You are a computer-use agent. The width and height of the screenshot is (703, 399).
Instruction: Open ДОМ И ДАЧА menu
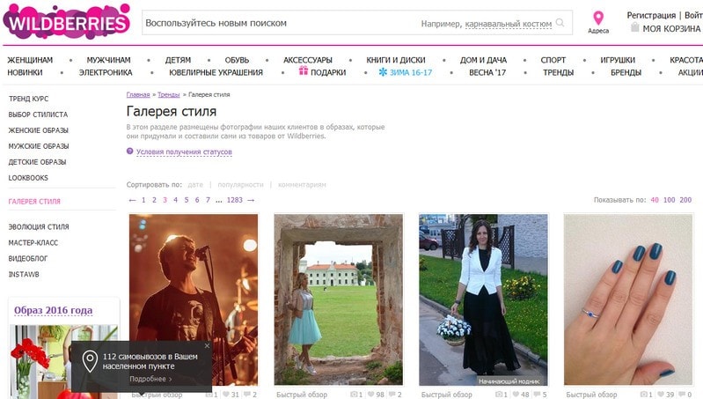[x=483, y=60]
